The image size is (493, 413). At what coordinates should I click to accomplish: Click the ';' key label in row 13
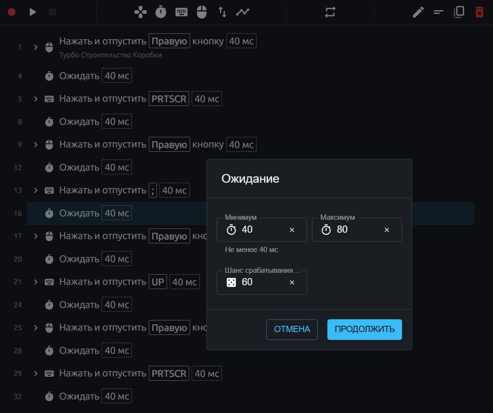point(153,190)
